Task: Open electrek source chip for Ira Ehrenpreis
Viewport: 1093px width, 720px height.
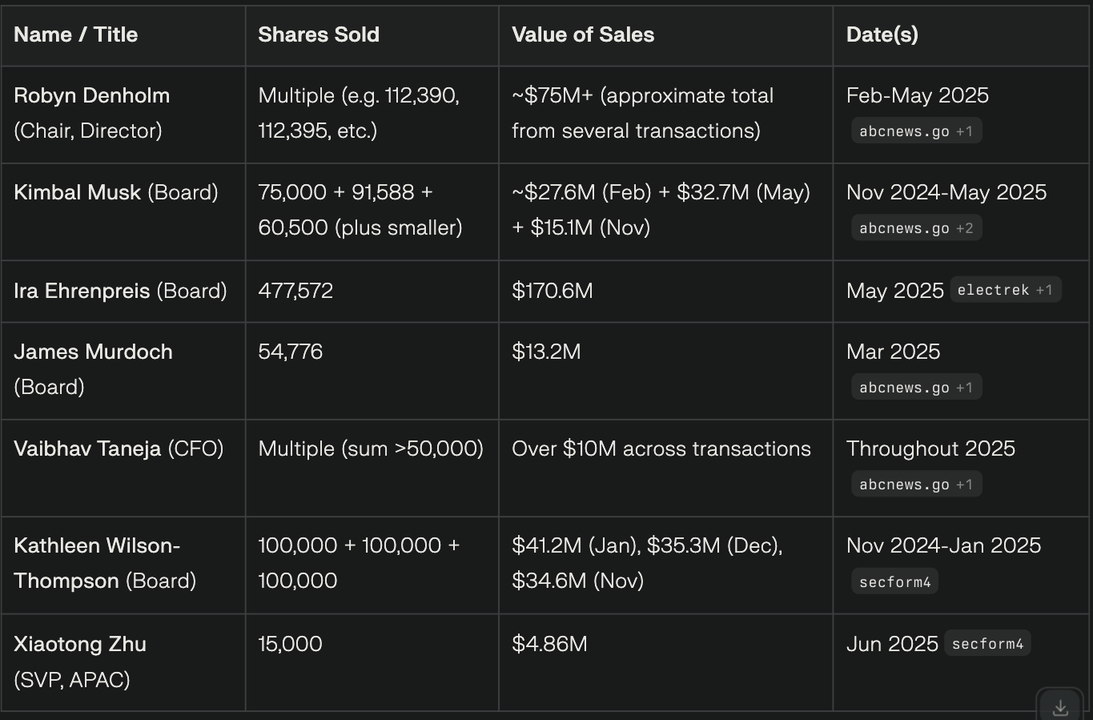Action: (x=1005, y=290)
